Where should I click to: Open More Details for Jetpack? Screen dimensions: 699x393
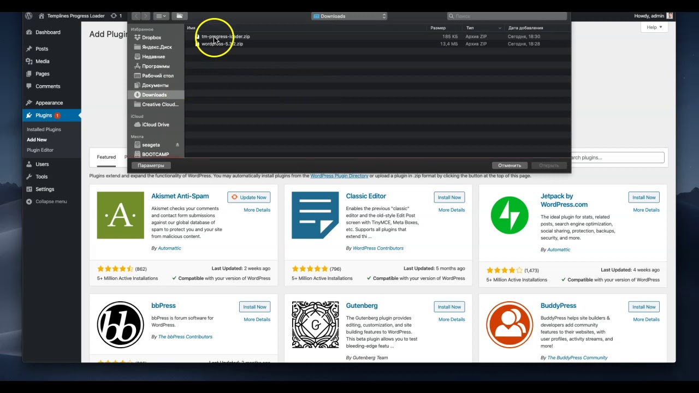tap(646, 210)
